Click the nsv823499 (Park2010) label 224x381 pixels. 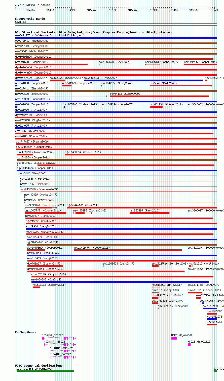[144, 210]
